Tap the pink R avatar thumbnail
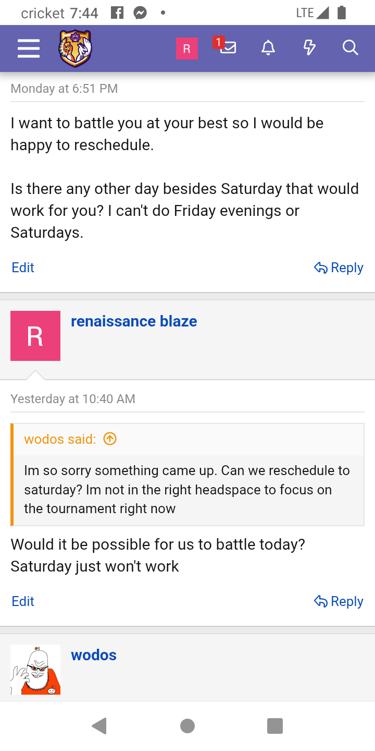375x751 pixels. pos(35,336)
